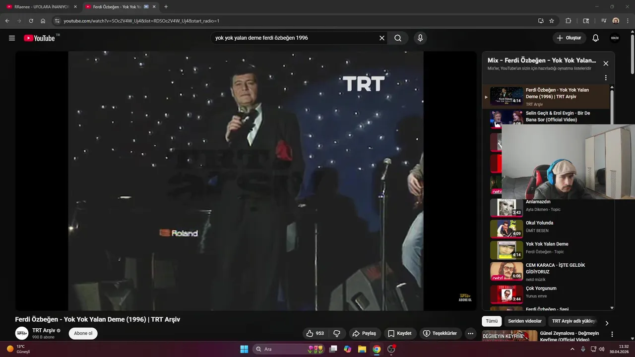Show hidden system tray icons
635x357 pixels.
point(572,349)
